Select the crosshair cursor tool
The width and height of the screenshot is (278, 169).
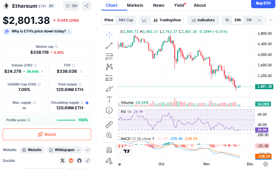(x=109, y=34)
